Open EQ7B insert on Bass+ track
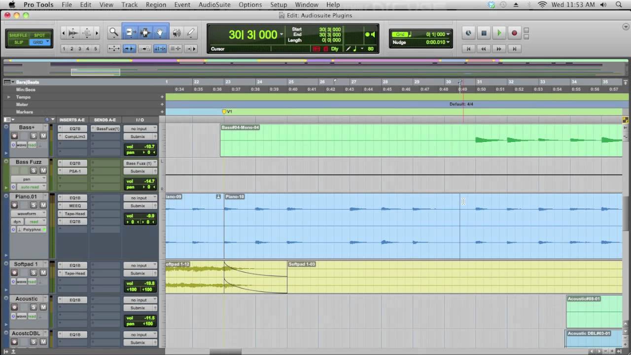This screenshot has width=631, height=355. tap(74, 129)
